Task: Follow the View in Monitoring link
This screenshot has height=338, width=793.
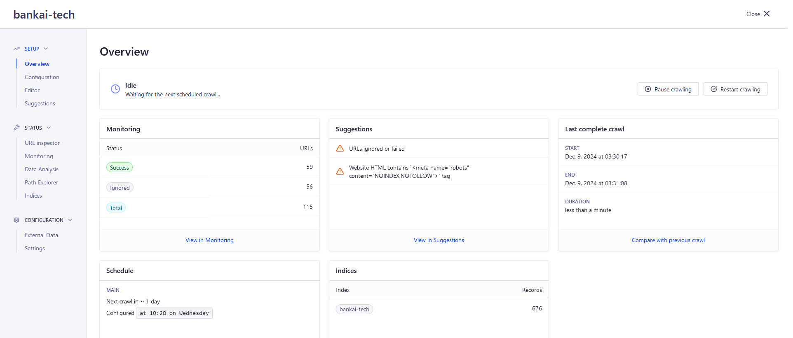Action: tap(209, 240)
